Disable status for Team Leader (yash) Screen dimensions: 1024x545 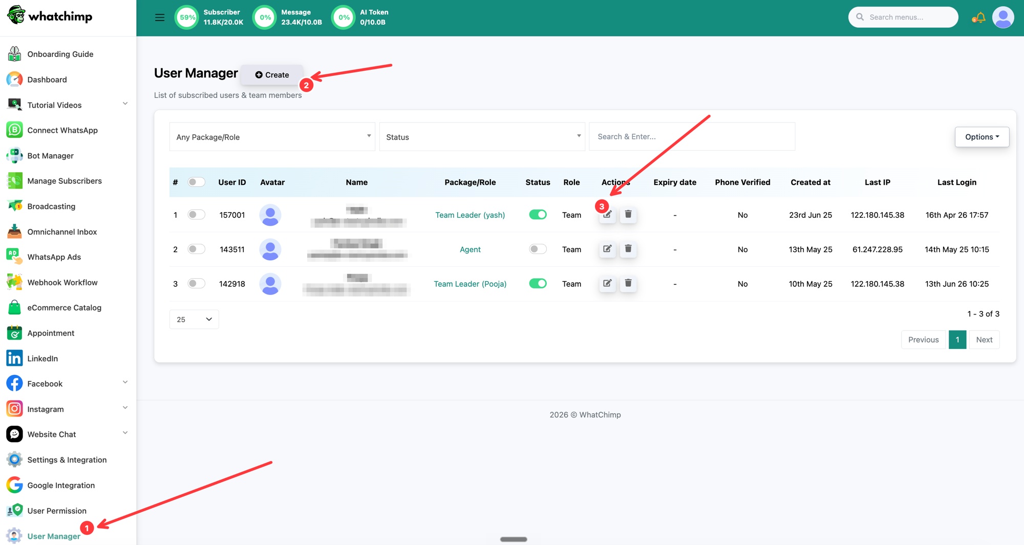click(x=538, y=215)
